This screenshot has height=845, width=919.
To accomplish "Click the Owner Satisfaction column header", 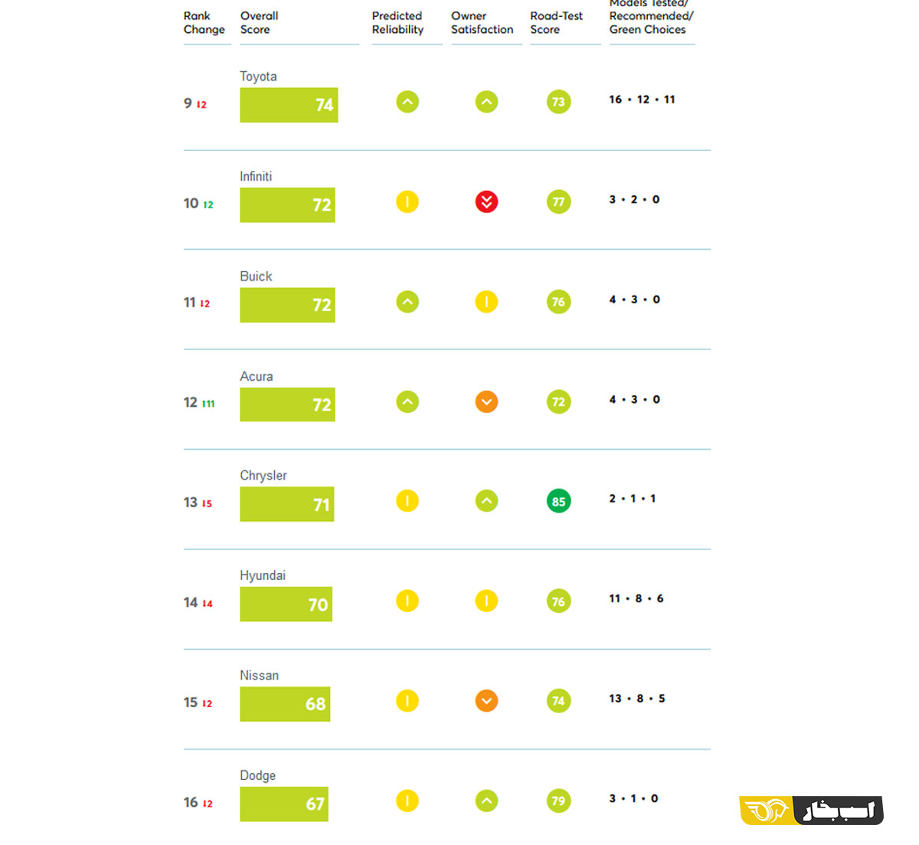I will [x=482, y=23].
